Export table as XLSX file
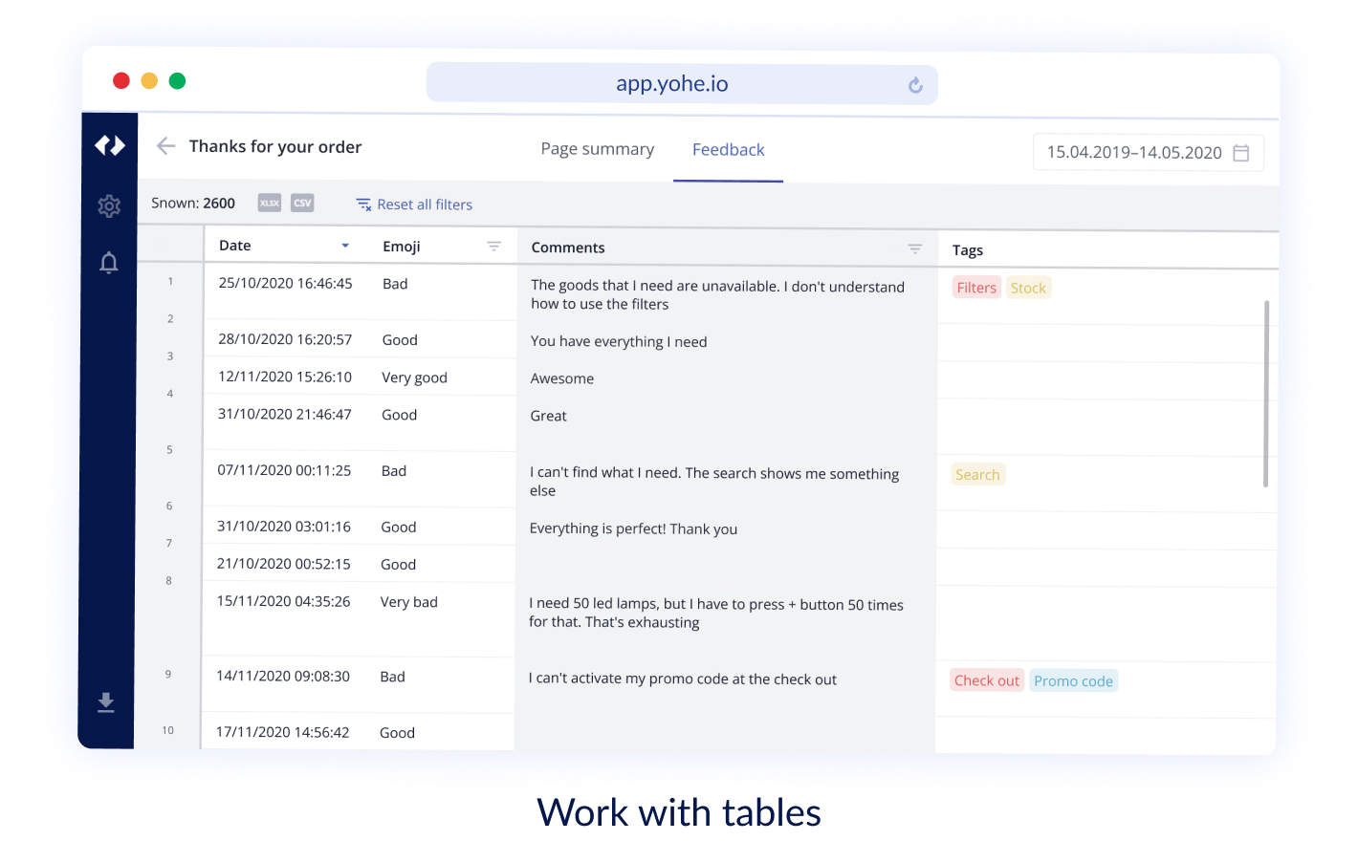The width and height of the screenshot is (1358, 841). [x=270, y=203]
